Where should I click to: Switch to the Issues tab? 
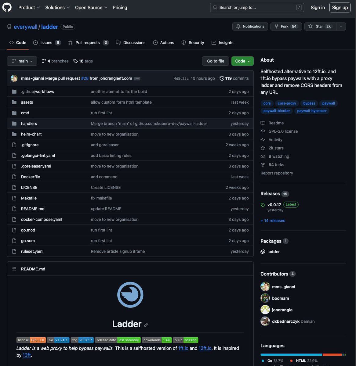(47, 43)
